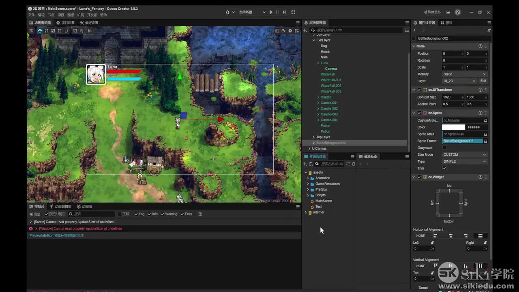Screen dimensions: 519x292
Task: Open the scene view settings gear icon
Action: click(x=290, y=31)
